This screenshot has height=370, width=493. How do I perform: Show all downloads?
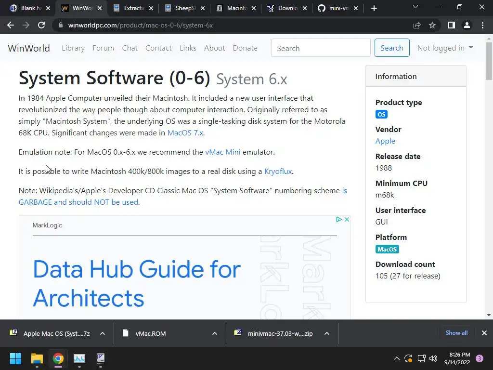(x=456, y=333)
